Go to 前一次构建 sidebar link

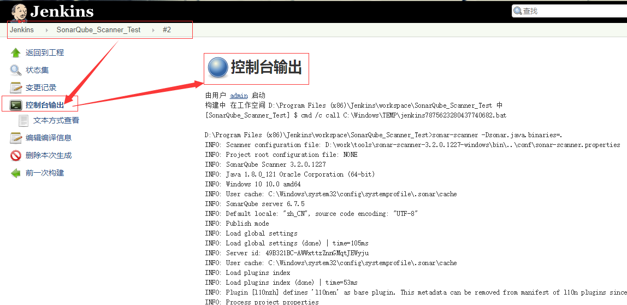(x=45, y=173)
